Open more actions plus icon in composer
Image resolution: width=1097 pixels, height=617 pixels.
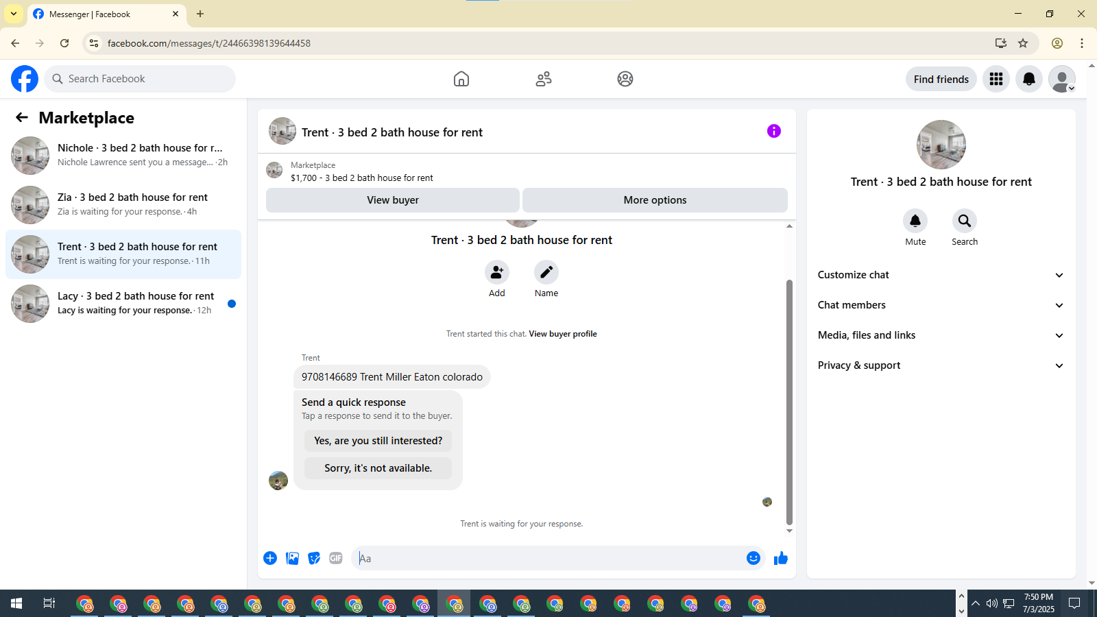(x=270, y=558)
